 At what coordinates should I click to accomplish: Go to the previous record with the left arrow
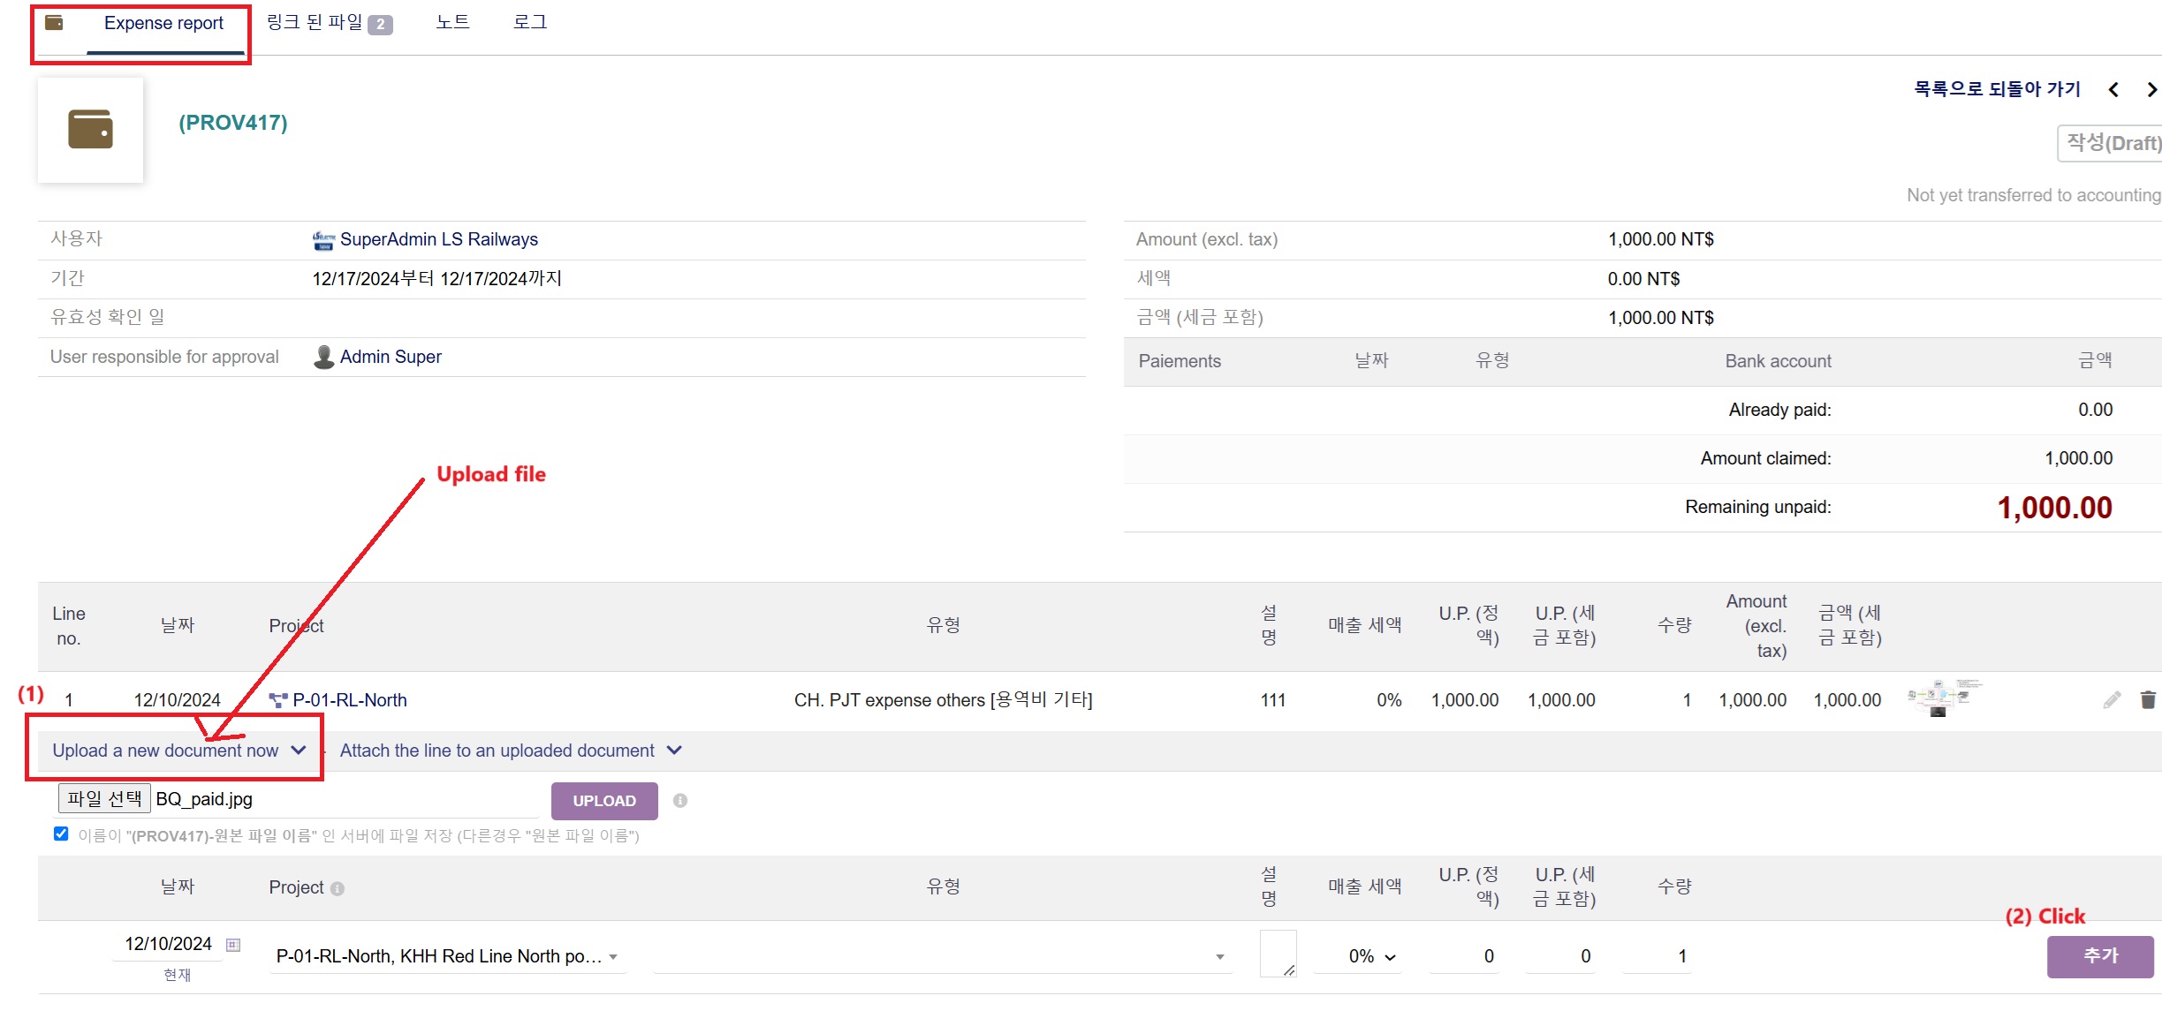[x=2113, y=90]
